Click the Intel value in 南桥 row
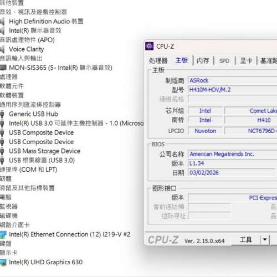277x277 pixels. (x=205, y=120)
